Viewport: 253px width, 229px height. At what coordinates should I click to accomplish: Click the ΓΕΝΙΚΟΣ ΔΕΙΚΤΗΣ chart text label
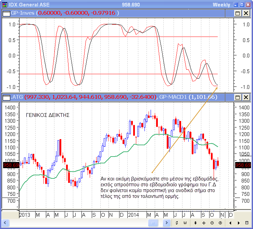pos(48,115)
